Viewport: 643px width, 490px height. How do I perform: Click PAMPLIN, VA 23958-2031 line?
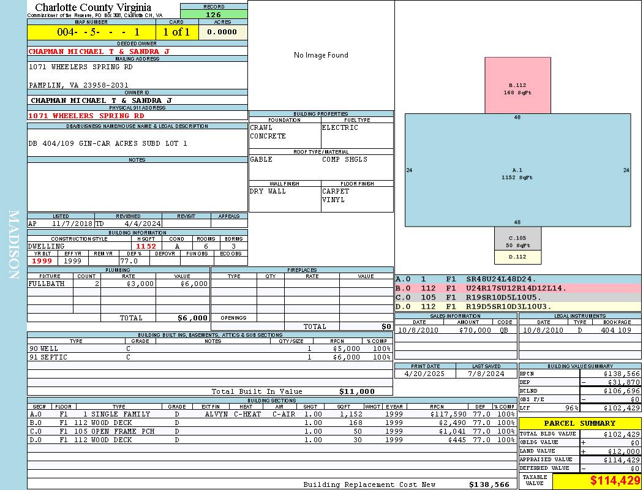[x=78, y=85]
